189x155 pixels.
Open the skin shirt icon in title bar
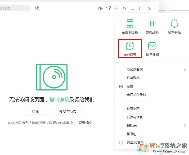coord(108,8)
